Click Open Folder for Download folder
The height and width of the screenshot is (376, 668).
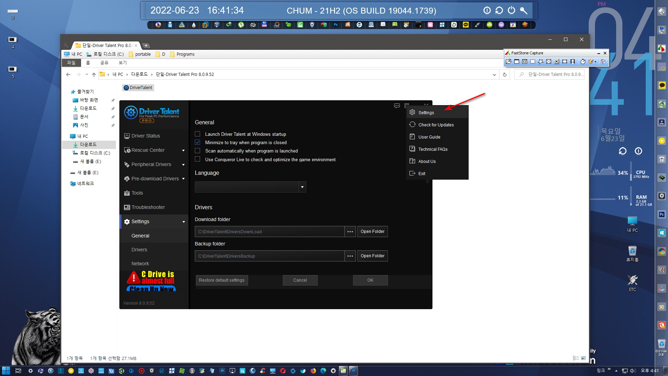pos(372,232)
